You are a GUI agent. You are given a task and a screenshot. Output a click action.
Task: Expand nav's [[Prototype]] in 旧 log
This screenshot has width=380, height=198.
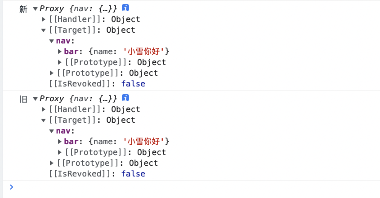tap(60, 152)
